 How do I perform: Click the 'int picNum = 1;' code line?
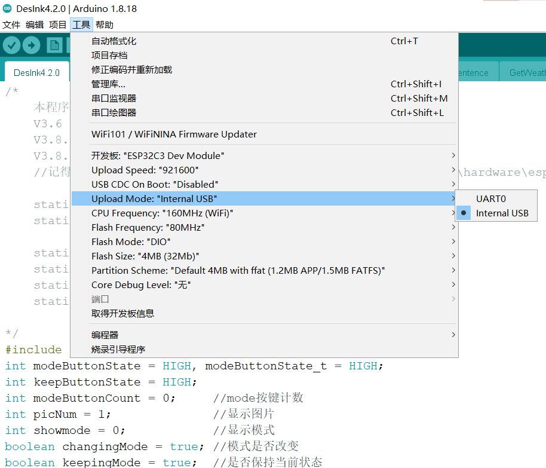58,414
